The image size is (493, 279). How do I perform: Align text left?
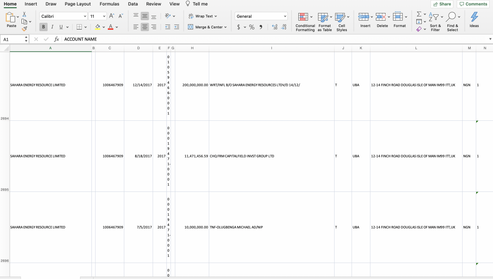click(x=136, y=27)
